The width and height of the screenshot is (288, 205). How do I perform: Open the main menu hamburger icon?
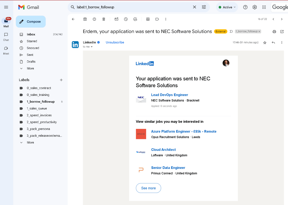coord(6,7)
